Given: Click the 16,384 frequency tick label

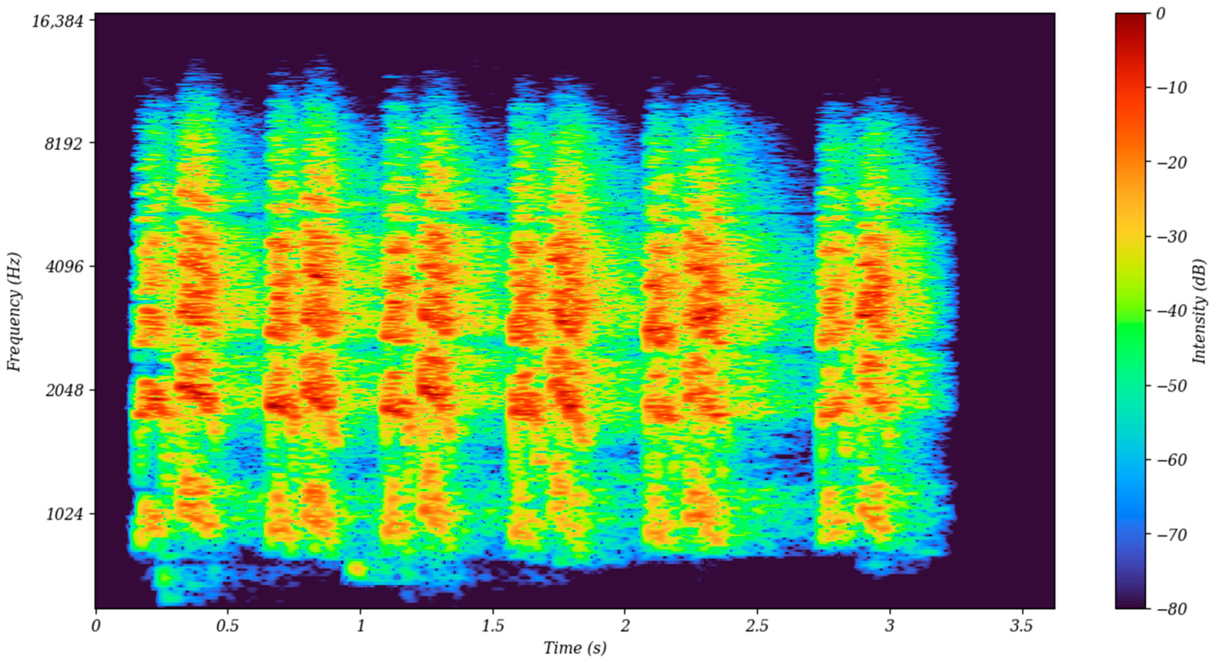Looking at the screenshot, I should coord(57,21).
